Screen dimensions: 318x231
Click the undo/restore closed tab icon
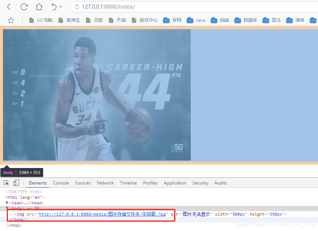point(54,7)
